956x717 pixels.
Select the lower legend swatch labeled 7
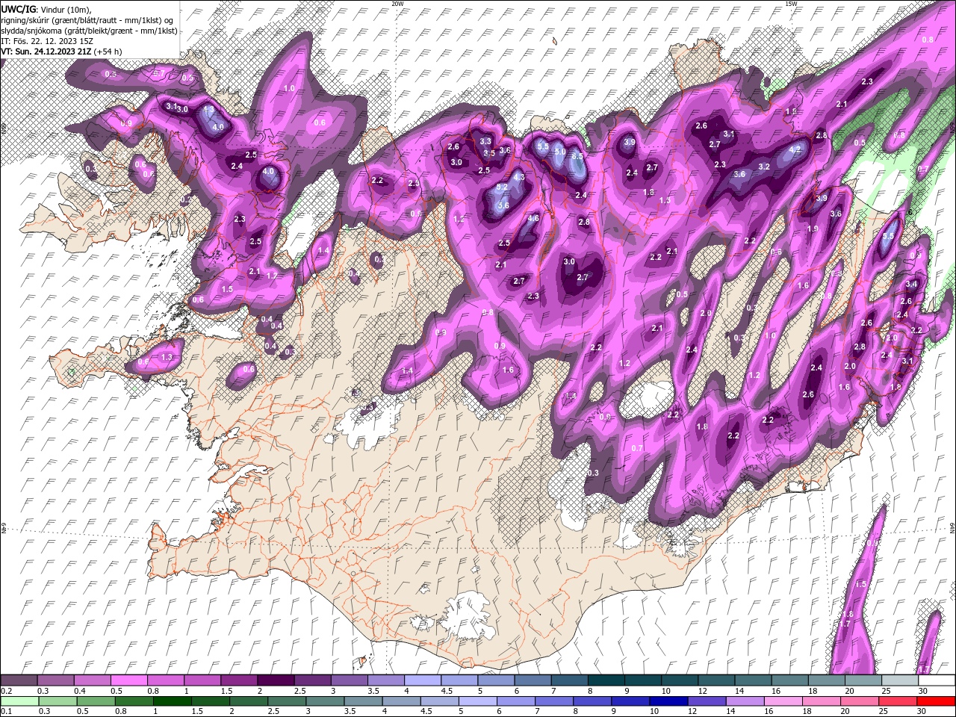[553, 701]
